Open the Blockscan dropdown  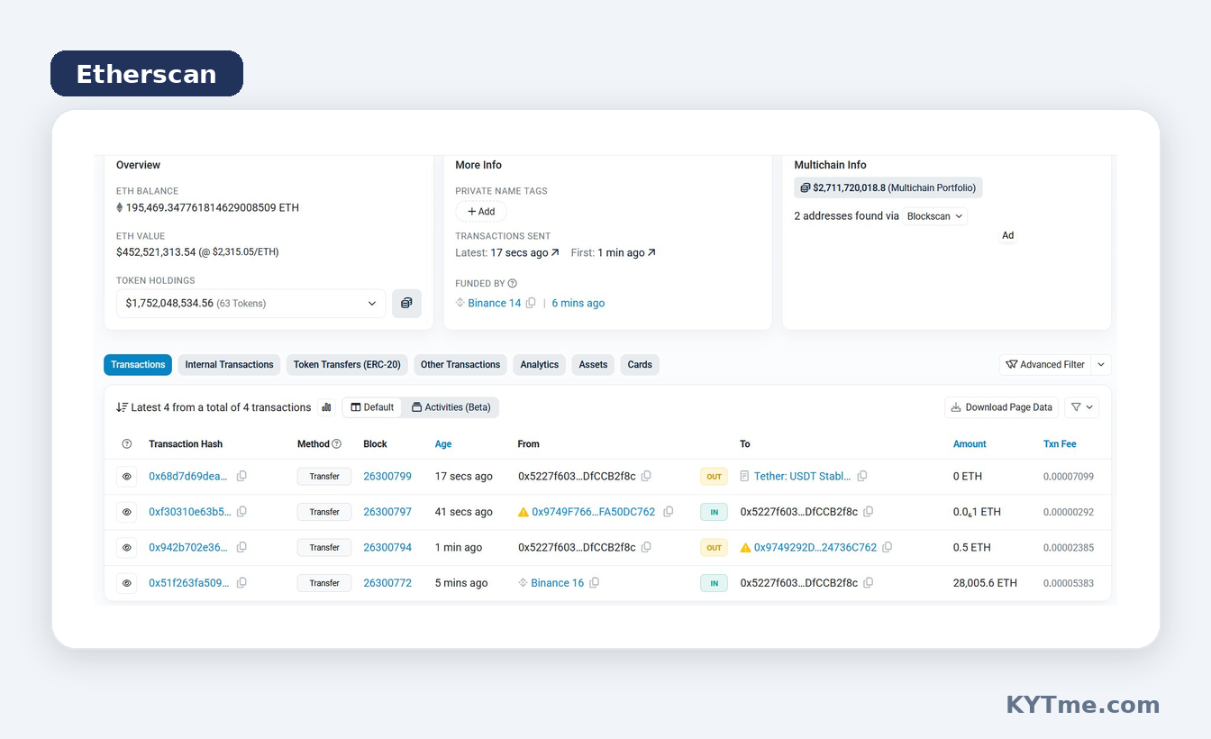tap(935, 216)
